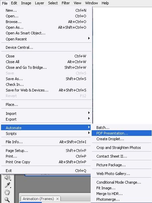Choose Open As Smart Object

pyautogui.click(x=46, y=33)
